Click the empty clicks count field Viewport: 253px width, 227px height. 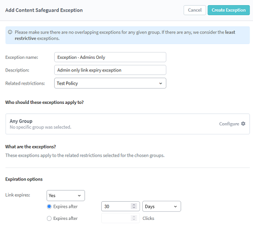(x=120, y=218)
